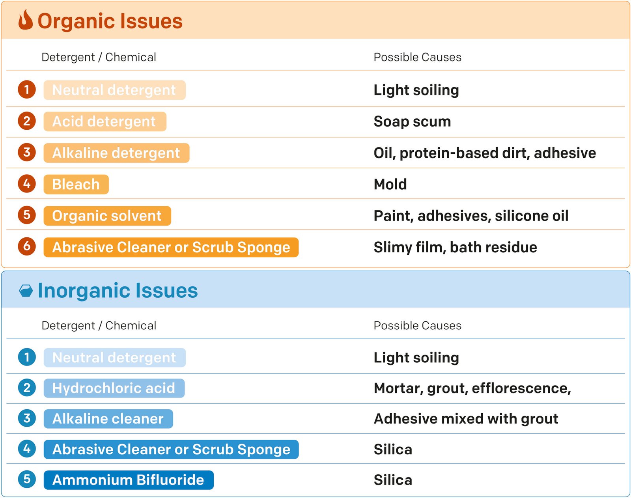Click the blue hexagon icon beside Inorganic Issues

26,291
